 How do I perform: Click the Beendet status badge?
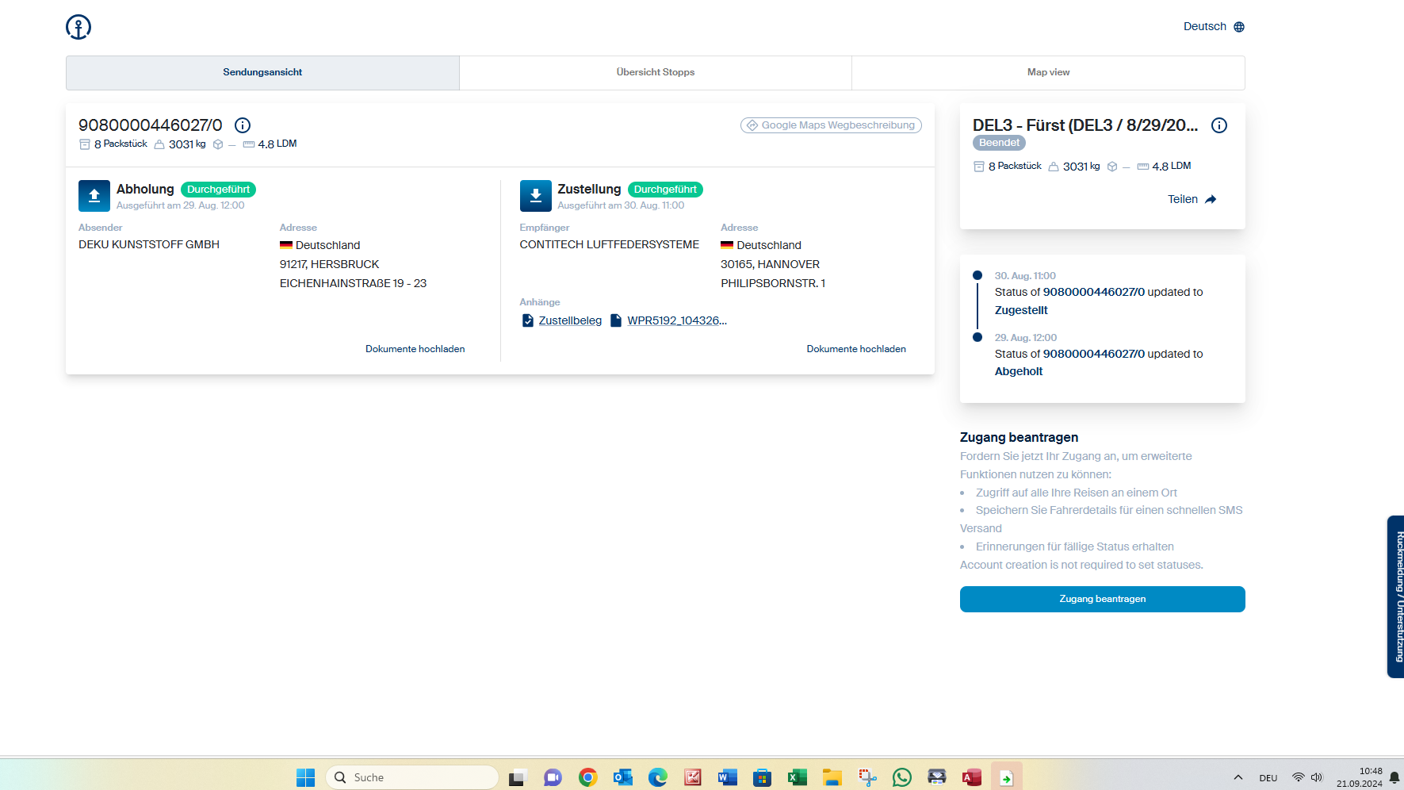coord(999,143)
